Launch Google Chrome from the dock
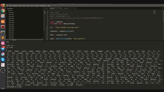The height and width of the screenshot is (92, 164). pyautogui.click(x=3, y=11)
